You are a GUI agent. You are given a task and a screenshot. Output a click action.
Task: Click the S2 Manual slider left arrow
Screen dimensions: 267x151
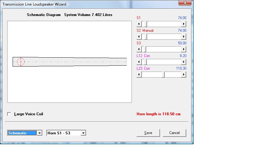(139, 37)
